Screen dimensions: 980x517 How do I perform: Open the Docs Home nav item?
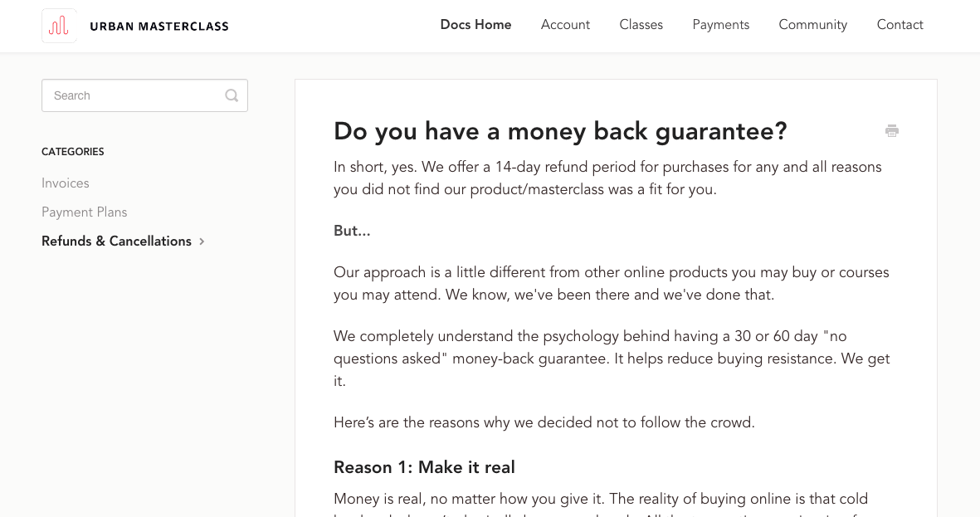tap(475, 25)
